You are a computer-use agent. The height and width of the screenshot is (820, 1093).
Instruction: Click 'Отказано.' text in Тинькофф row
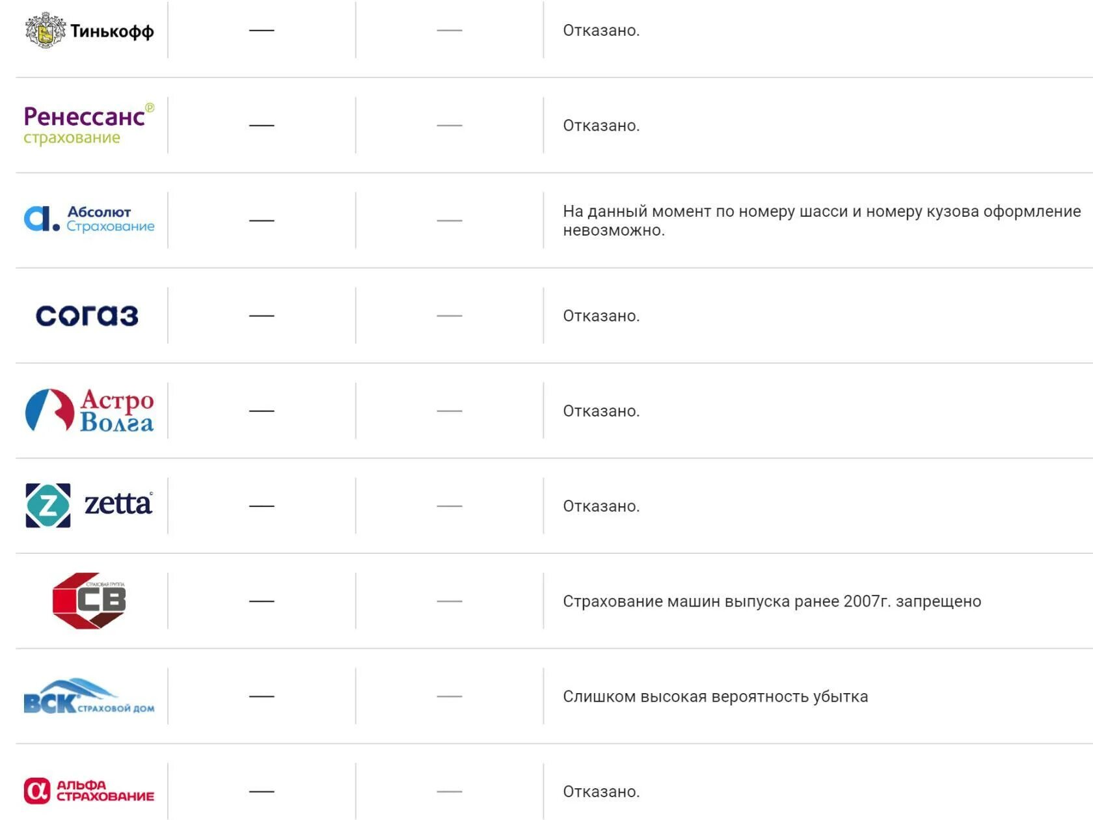(x=601, y=31)
